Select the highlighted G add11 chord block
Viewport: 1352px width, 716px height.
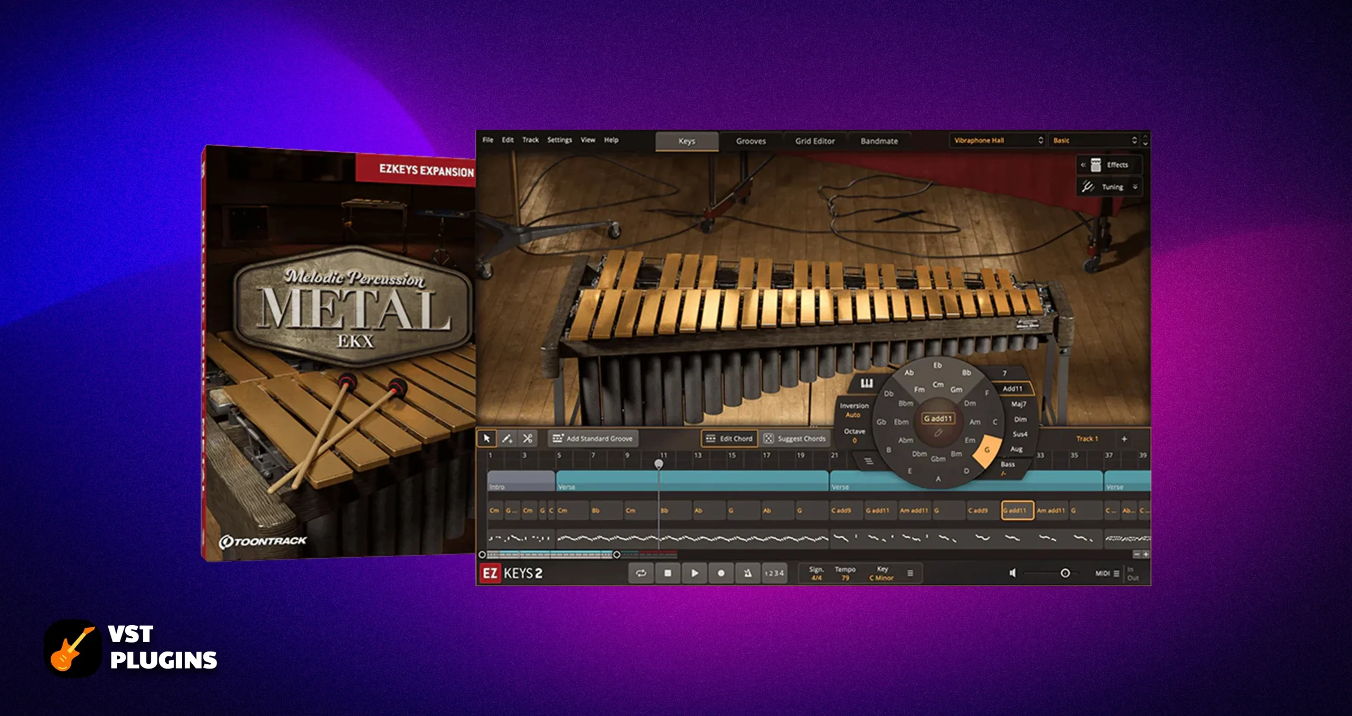coord(1017,510)
